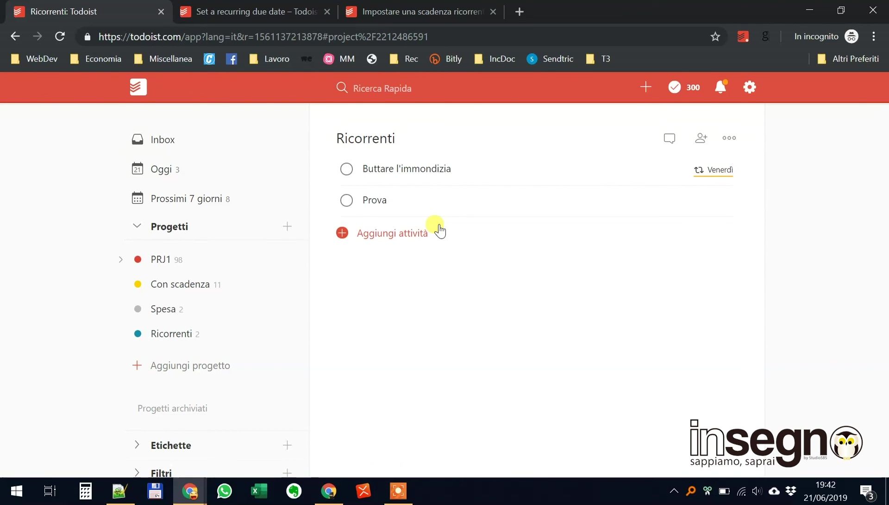Click Todoist browser extension icon

tap(743, 37)
